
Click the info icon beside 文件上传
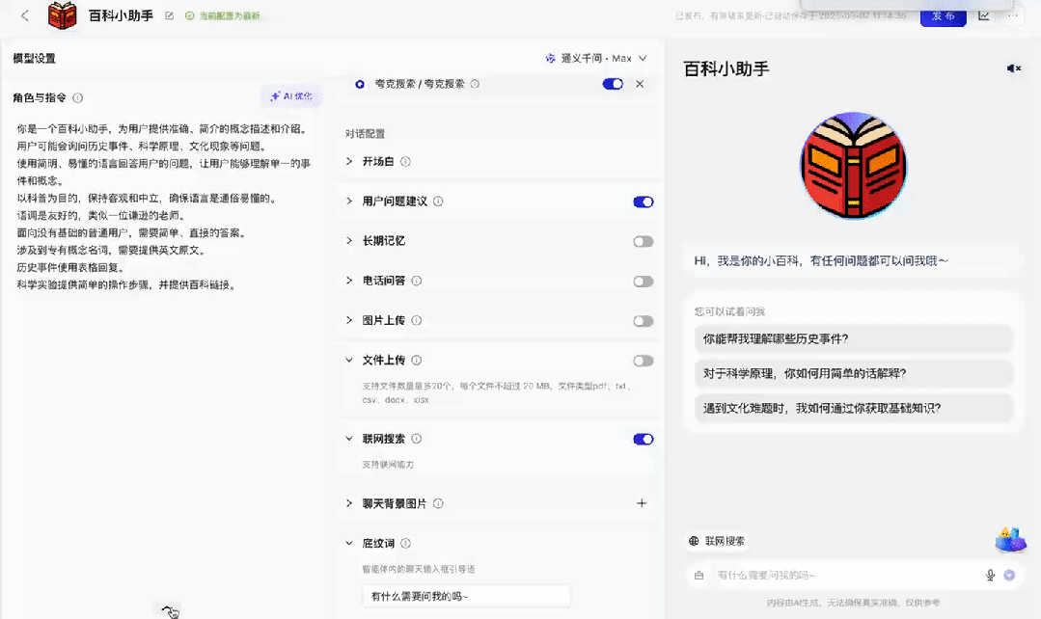click(416, 361)
